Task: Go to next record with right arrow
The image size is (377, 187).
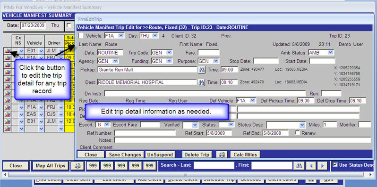Action: click(322, 166)
